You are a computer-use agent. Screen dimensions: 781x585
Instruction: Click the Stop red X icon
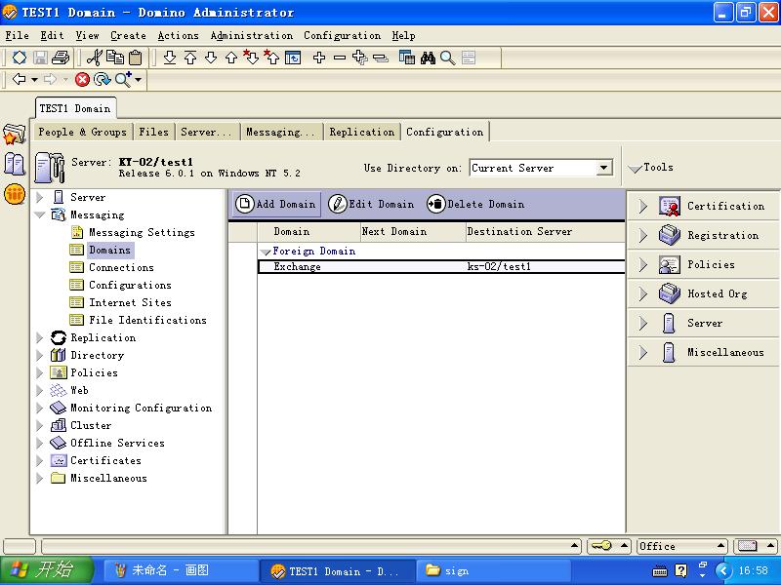coord(82,80)
